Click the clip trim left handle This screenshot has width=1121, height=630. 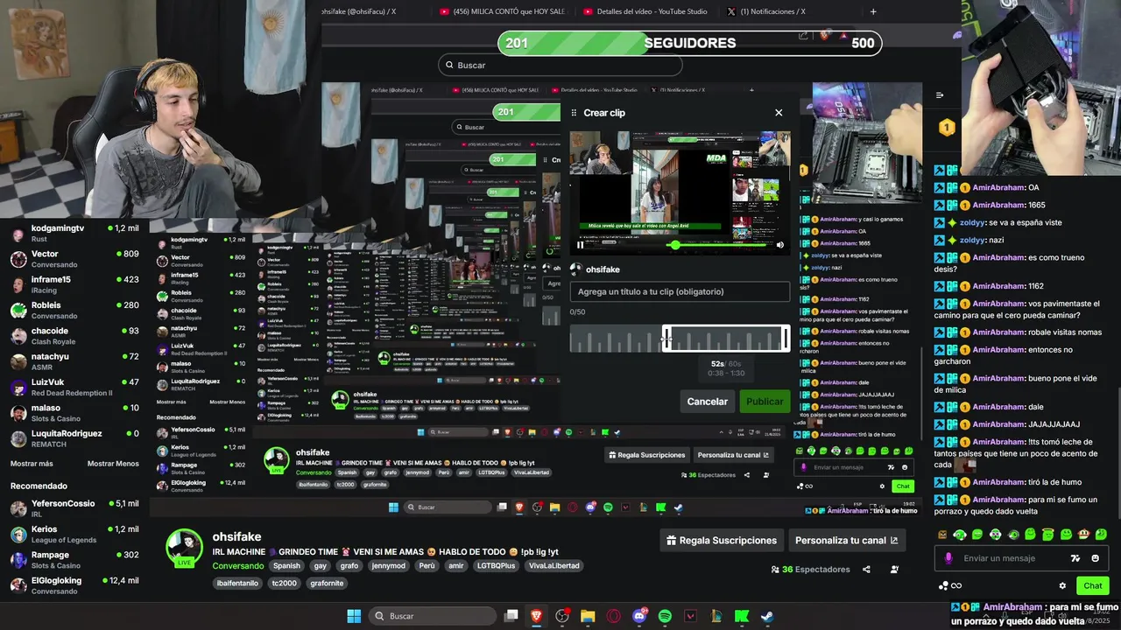tap(666, 339)
